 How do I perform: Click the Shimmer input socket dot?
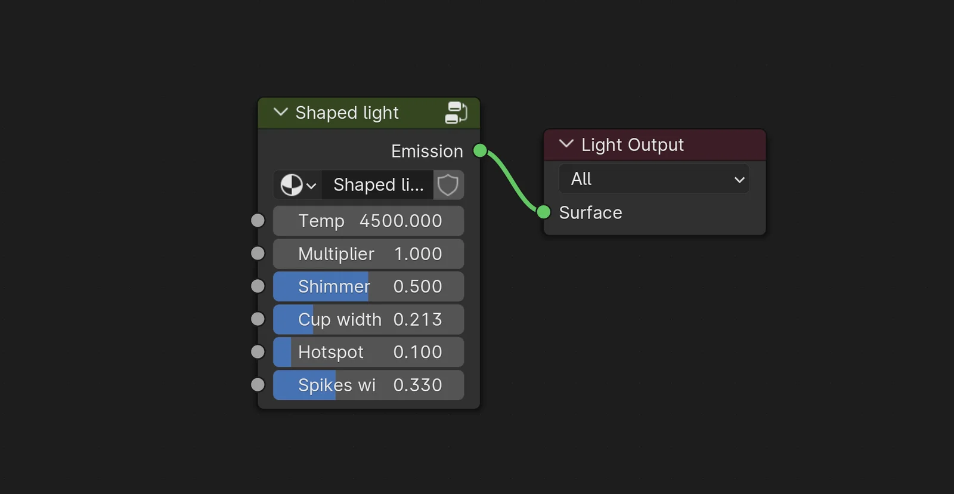[x=257, y=286]
